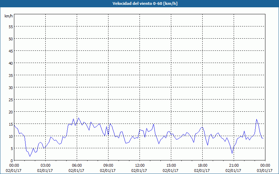Click the 09:00 time label
Screen dimensions: 279x174
(108, 166)
